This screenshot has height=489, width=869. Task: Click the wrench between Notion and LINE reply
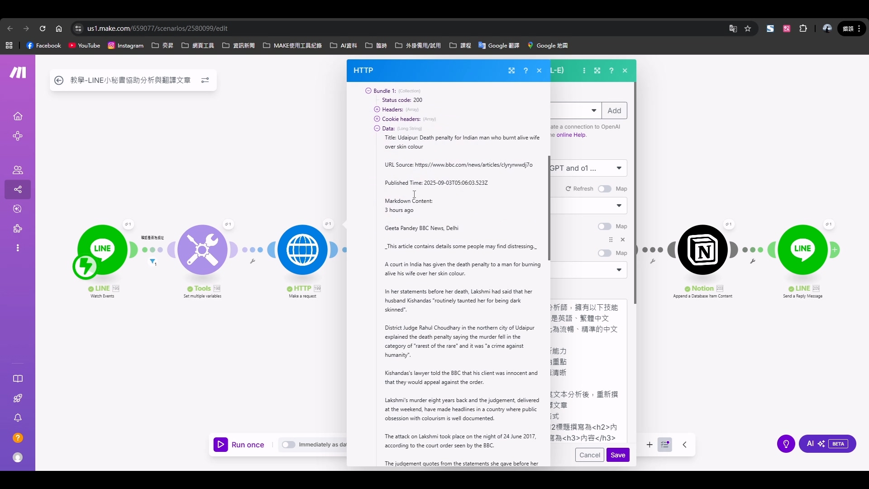click(753, 261)
